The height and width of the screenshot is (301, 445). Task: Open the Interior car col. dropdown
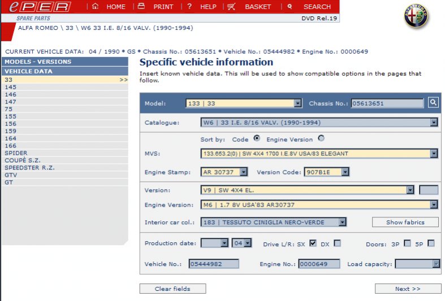click(342, 223)
